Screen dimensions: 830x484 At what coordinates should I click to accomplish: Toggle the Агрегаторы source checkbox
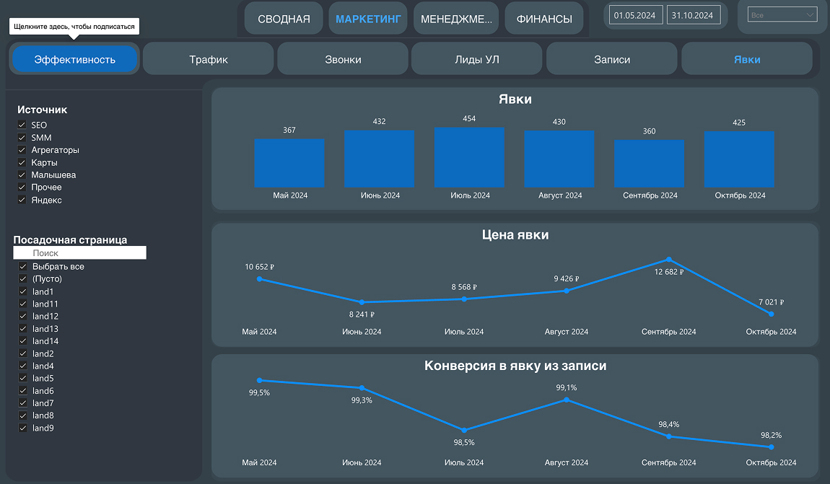22,150
